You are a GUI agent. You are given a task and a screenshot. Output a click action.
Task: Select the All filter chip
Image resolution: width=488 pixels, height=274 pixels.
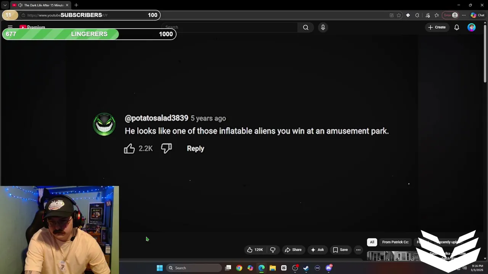coord(372,242)
